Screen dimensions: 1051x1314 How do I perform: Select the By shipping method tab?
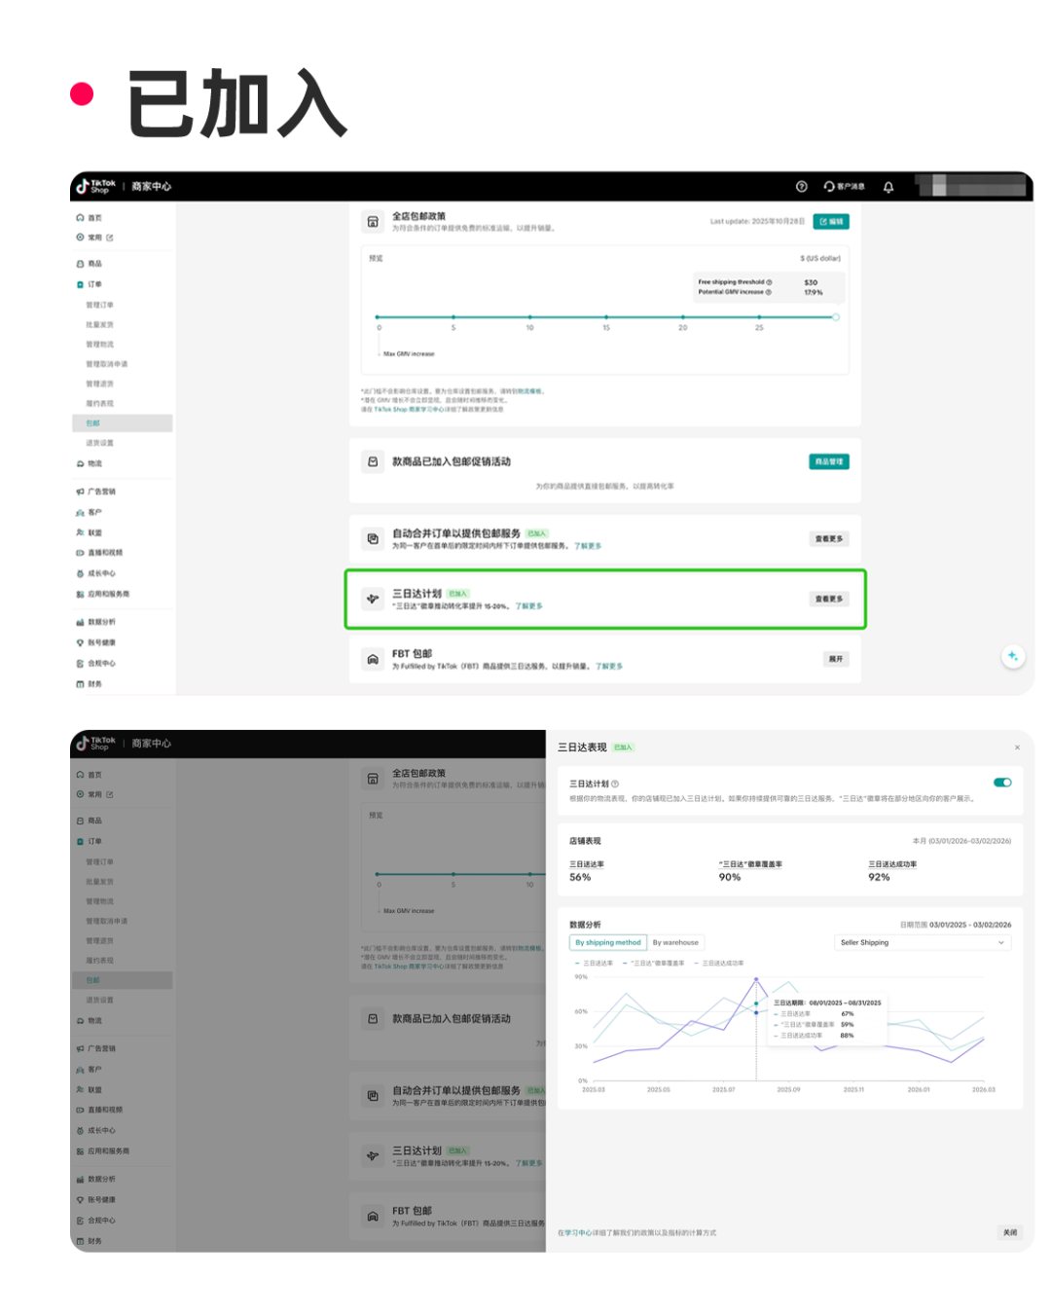[608, 942]
